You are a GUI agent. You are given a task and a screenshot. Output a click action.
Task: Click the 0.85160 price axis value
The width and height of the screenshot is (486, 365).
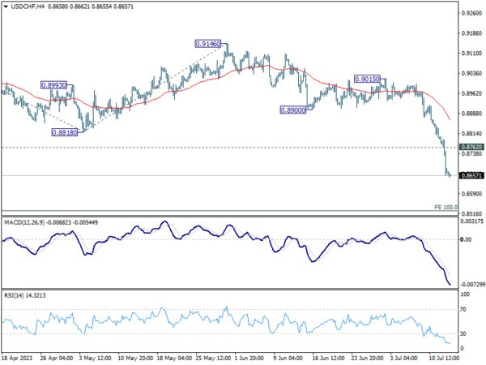pyautogui.click(x=472, y=214)
